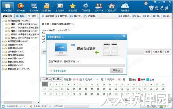Jump to question number 25
Image resolution: width=173 pixels, height=109 pixels.
(62, 89)
